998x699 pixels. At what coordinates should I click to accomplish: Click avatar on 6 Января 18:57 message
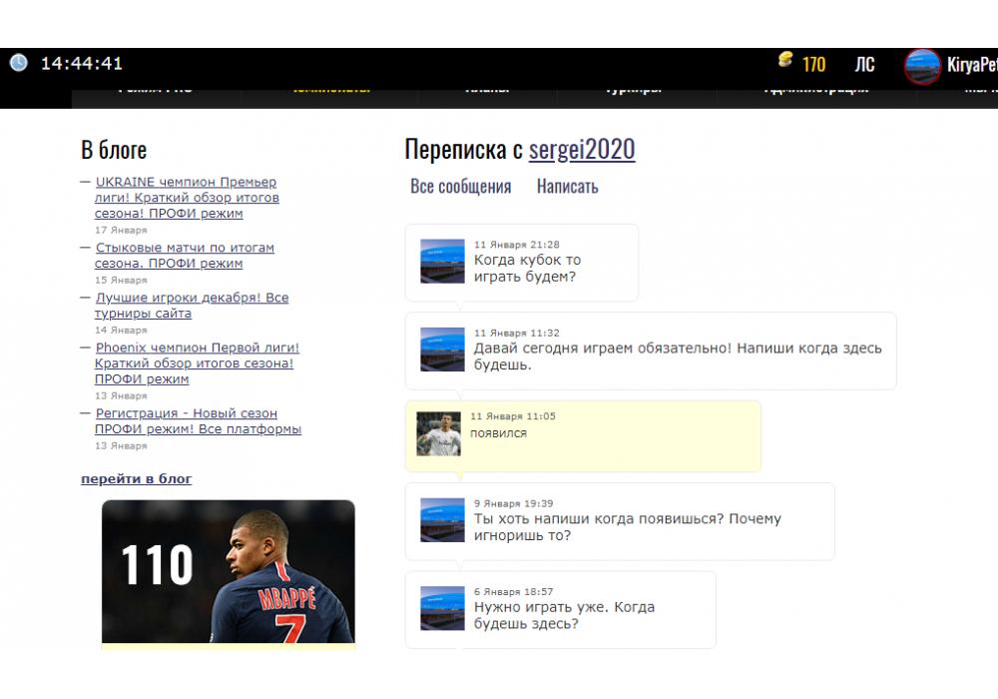pos(442,608)
